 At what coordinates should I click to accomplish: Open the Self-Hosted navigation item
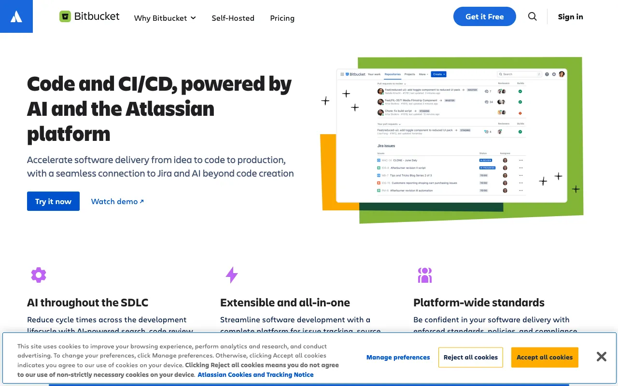tap(233, 18)
